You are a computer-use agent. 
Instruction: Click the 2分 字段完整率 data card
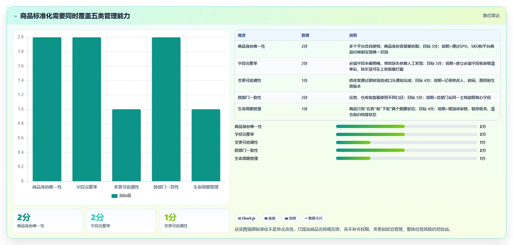(x=121, y=220)
